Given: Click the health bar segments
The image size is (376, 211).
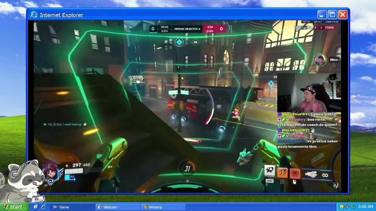Looking at the screenshot, I should [x=74, y=171].
